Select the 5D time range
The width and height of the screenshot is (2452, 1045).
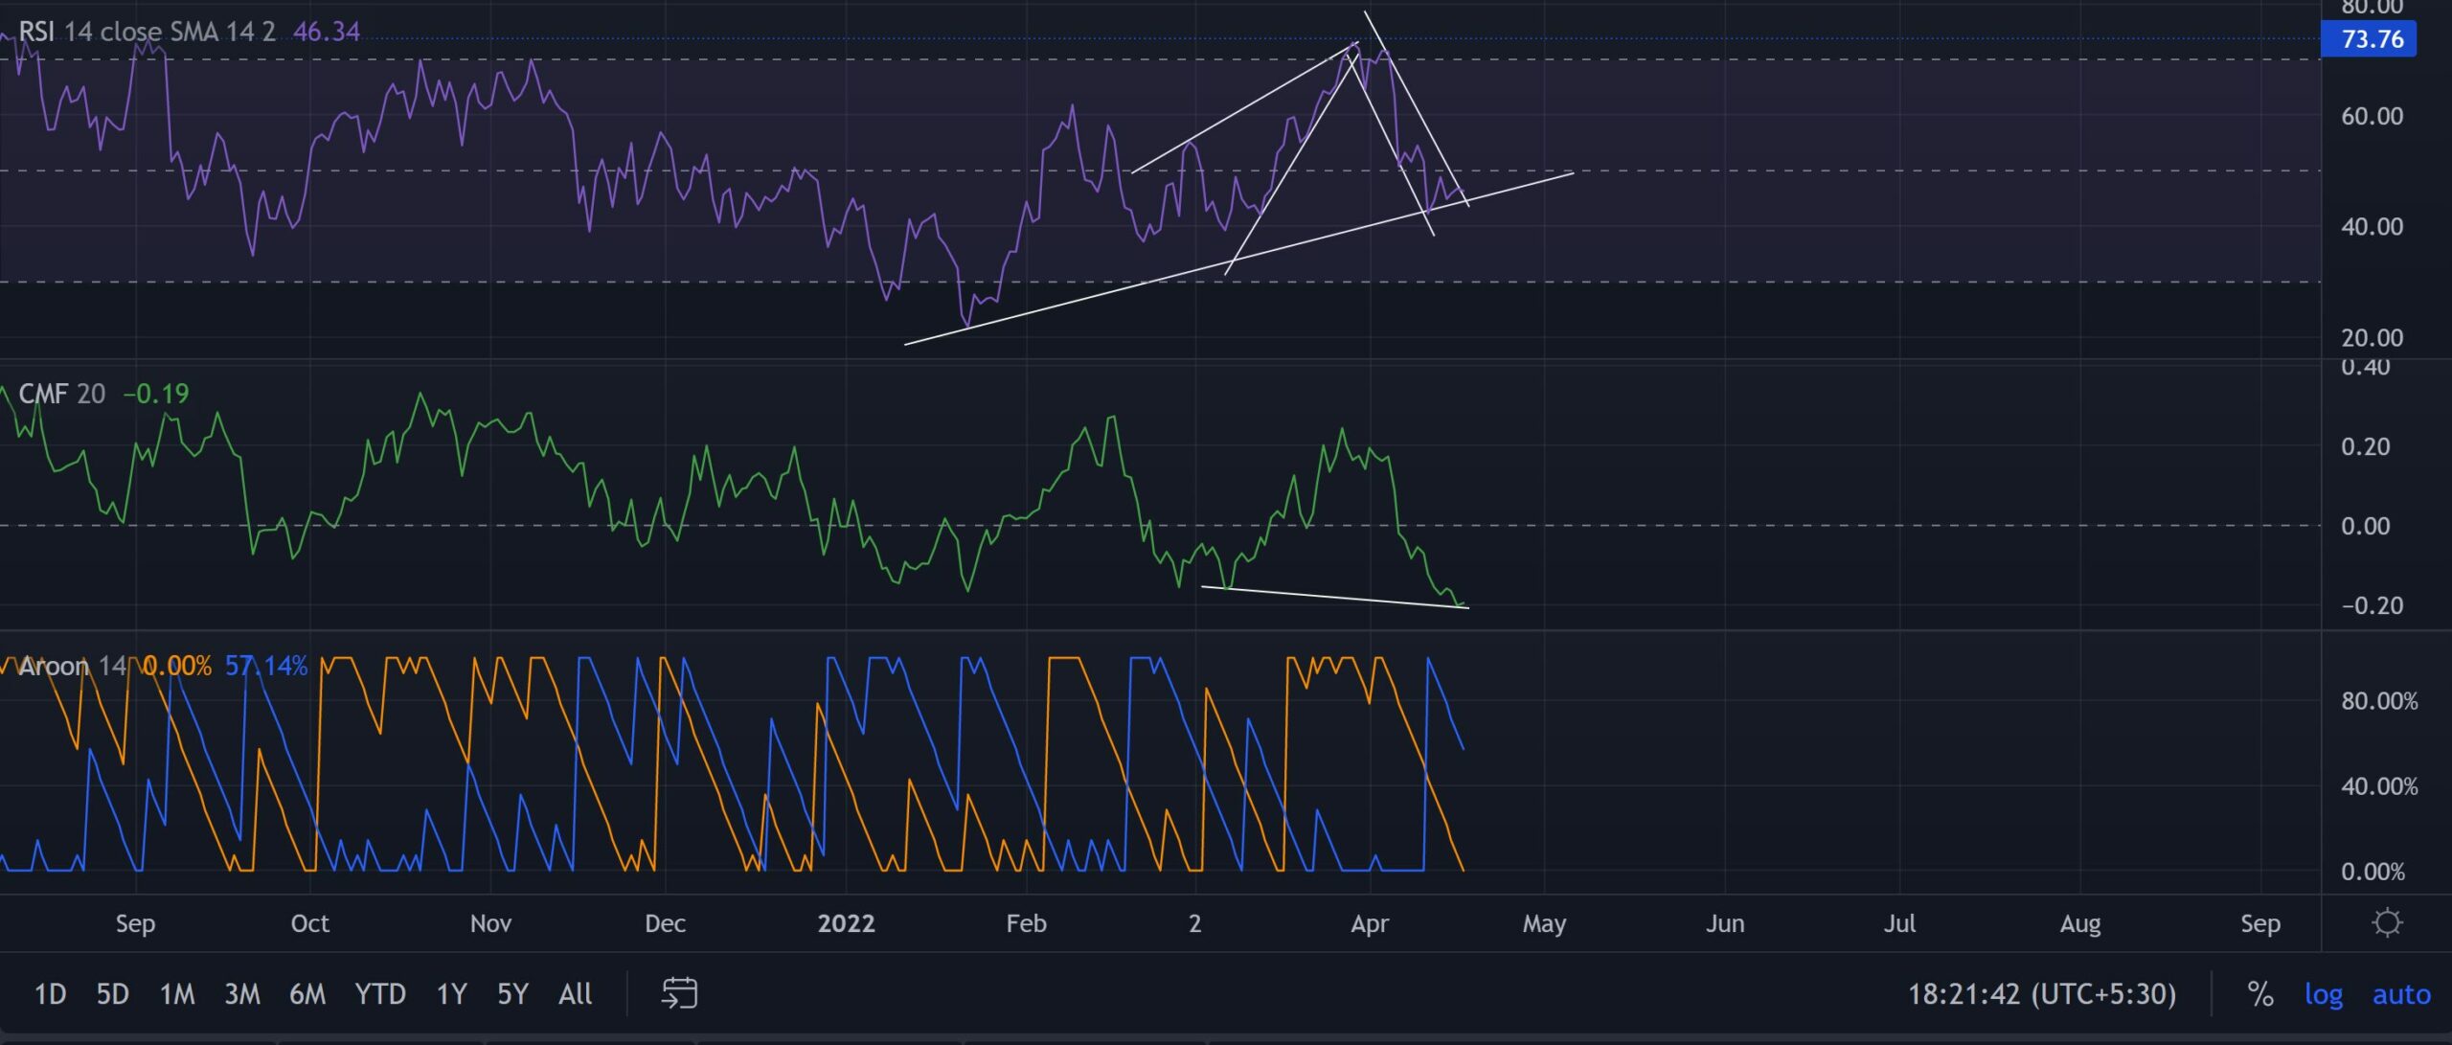[x=112, y=994]
